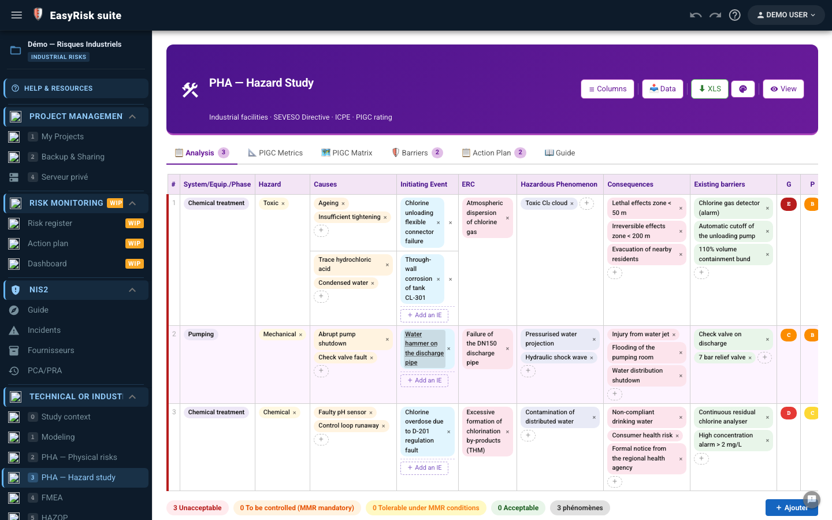Click the Hazardous Phenomenon column header
Image resolution: width=832 pixels, height=520 pixels.
(x=559, y=184)
